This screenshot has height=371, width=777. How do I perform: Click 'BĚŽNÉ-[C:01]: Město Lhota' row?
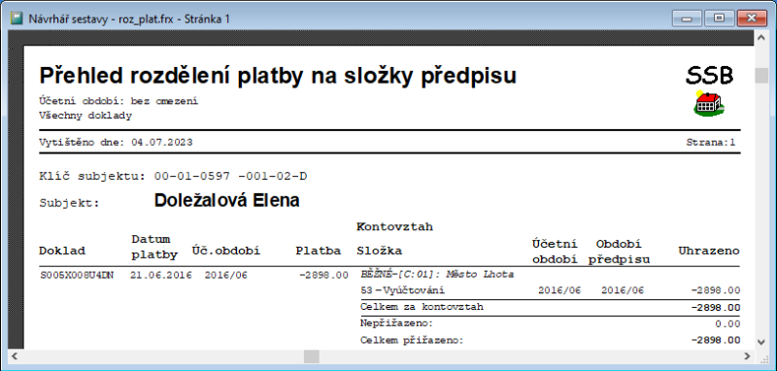(x=438, y=274)
